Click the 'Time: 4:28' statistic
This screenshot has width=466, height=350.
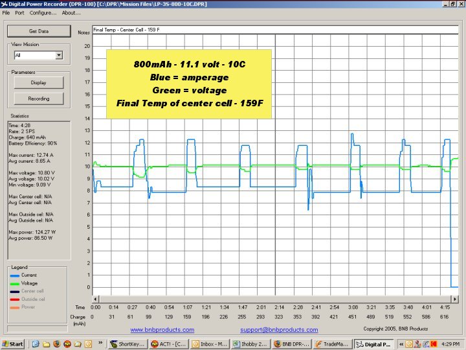(x=19, y=126)
